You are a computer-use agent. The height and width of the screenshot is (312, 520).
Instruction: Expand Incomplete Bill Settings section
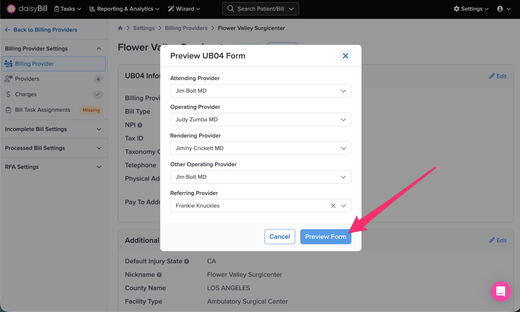click(x=53, y=129)
